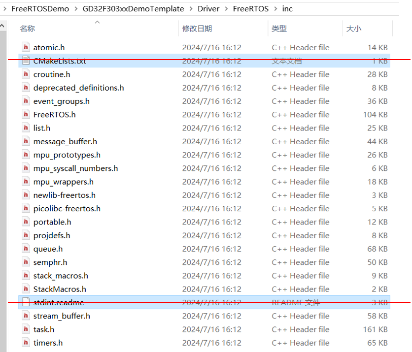
Task: Select the message_buffer.h file name
Action: (65, 141)
